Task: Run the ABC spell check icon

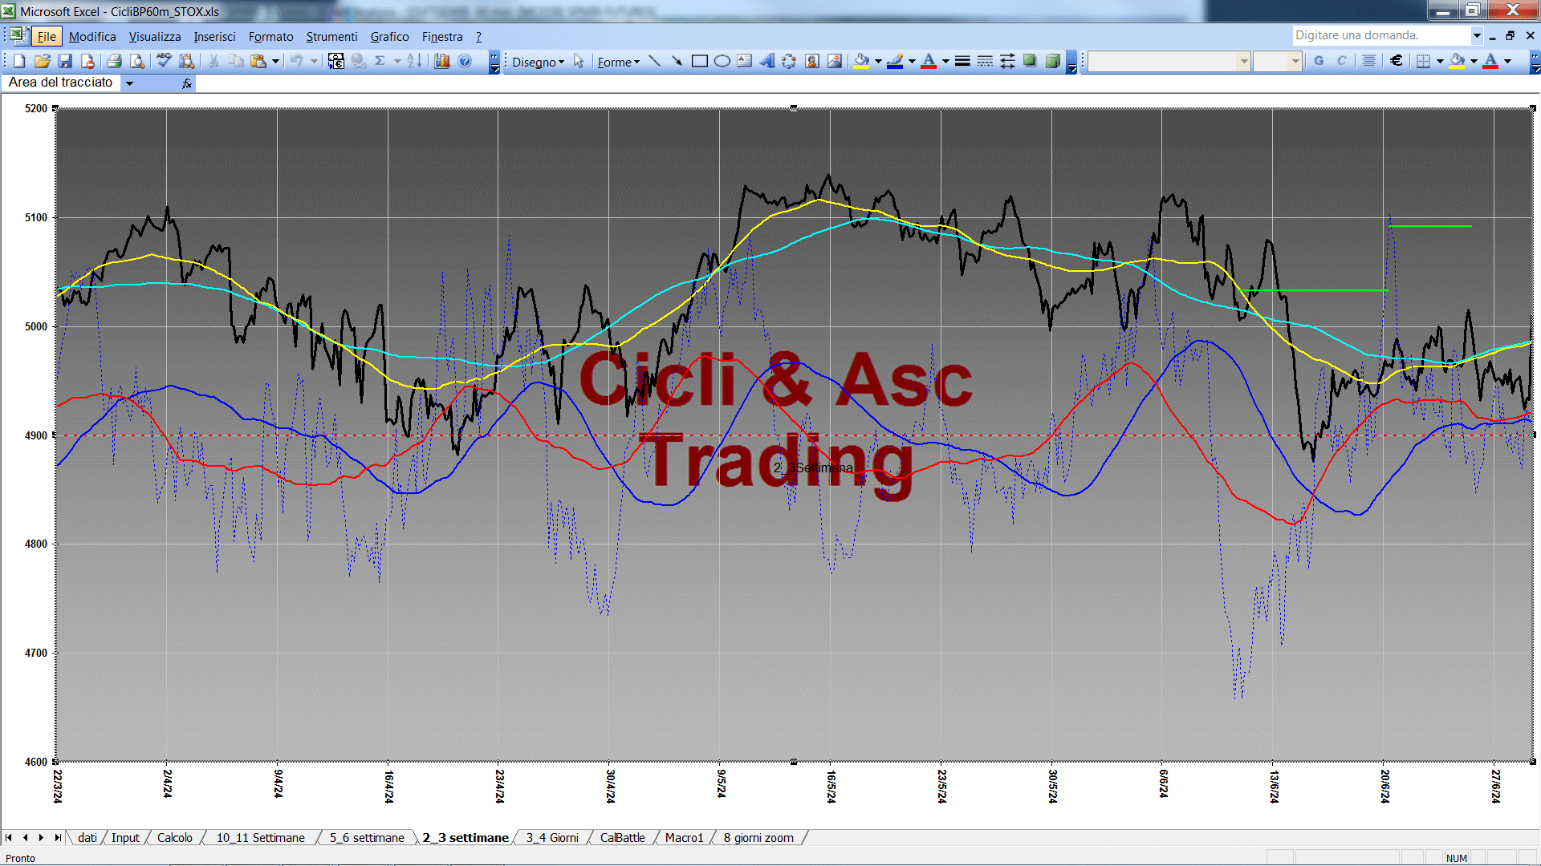Action: tap(164, 61)
